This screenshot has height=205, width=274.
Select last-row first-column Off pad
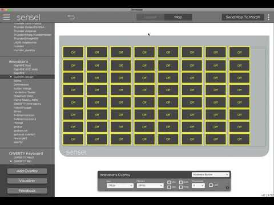click(x=73, y=139)
